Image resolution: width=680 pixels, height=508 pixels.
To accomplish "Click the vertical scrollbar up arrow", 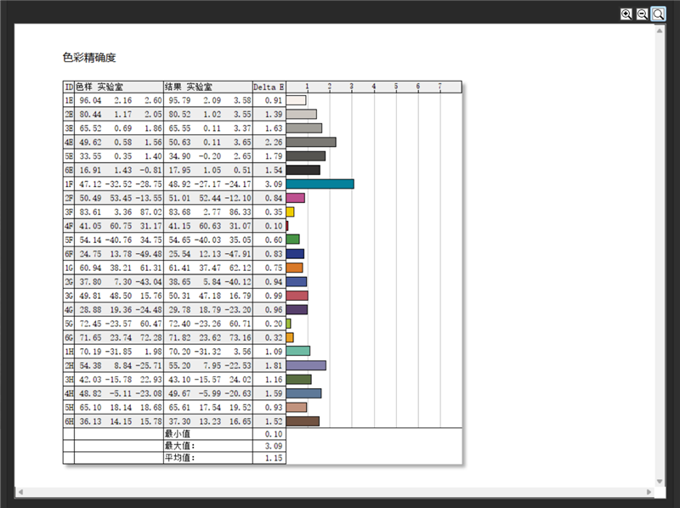I will pos(659,31).
